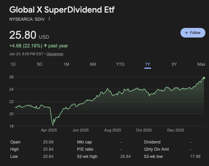The height and width of the screenshot is (166, 209).
Task: Show the YTD chart range
Action: pyautogui.click(x=120, y=64)
